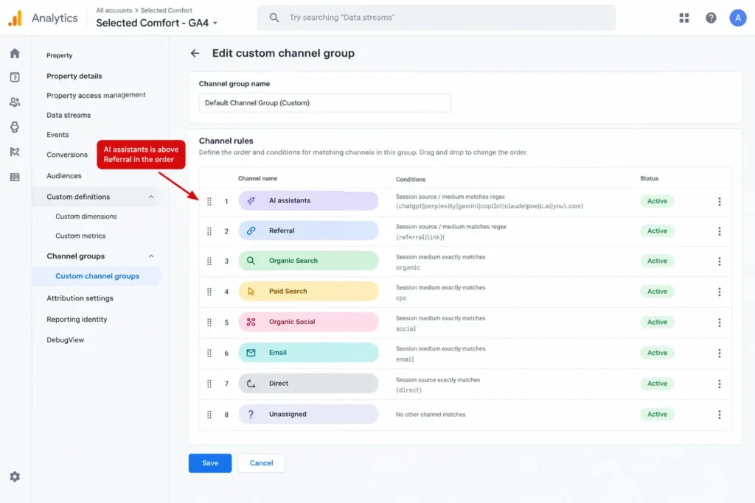Open Advertising flag icon in left rail
Viewport: 755px width, 503px height.
pyautogui.click(x=15, y=152)
